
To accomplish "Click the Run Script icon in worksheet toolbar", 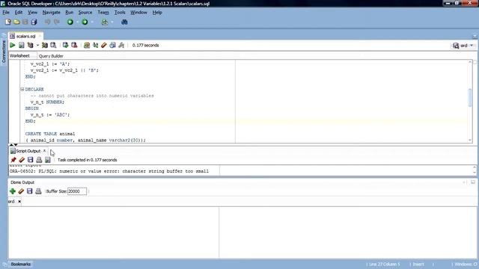I will [22, 45].
